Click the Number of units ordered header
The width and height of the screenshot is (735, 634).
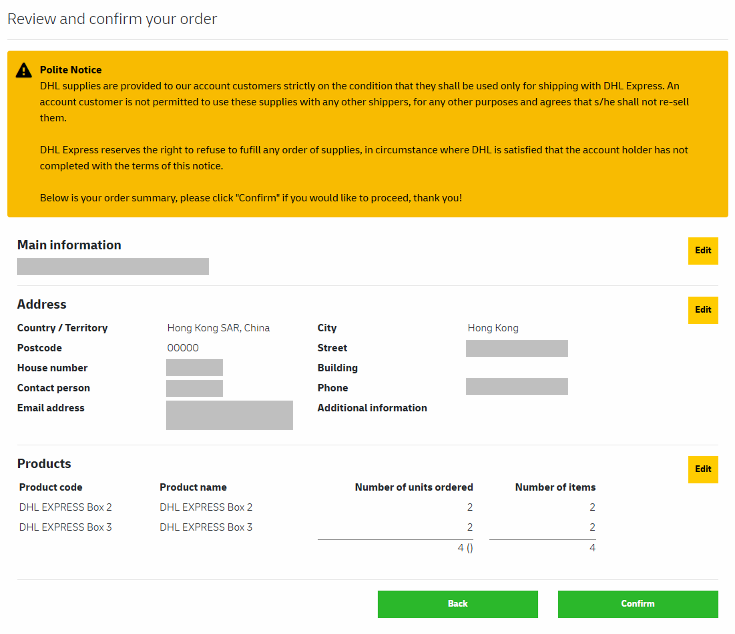(414, 487)
